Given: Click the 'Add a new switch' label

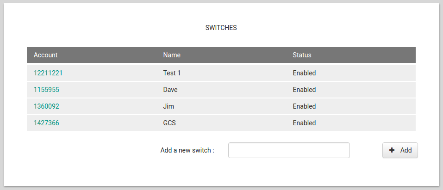Looking at the screenshot, I should click(187, 150).
